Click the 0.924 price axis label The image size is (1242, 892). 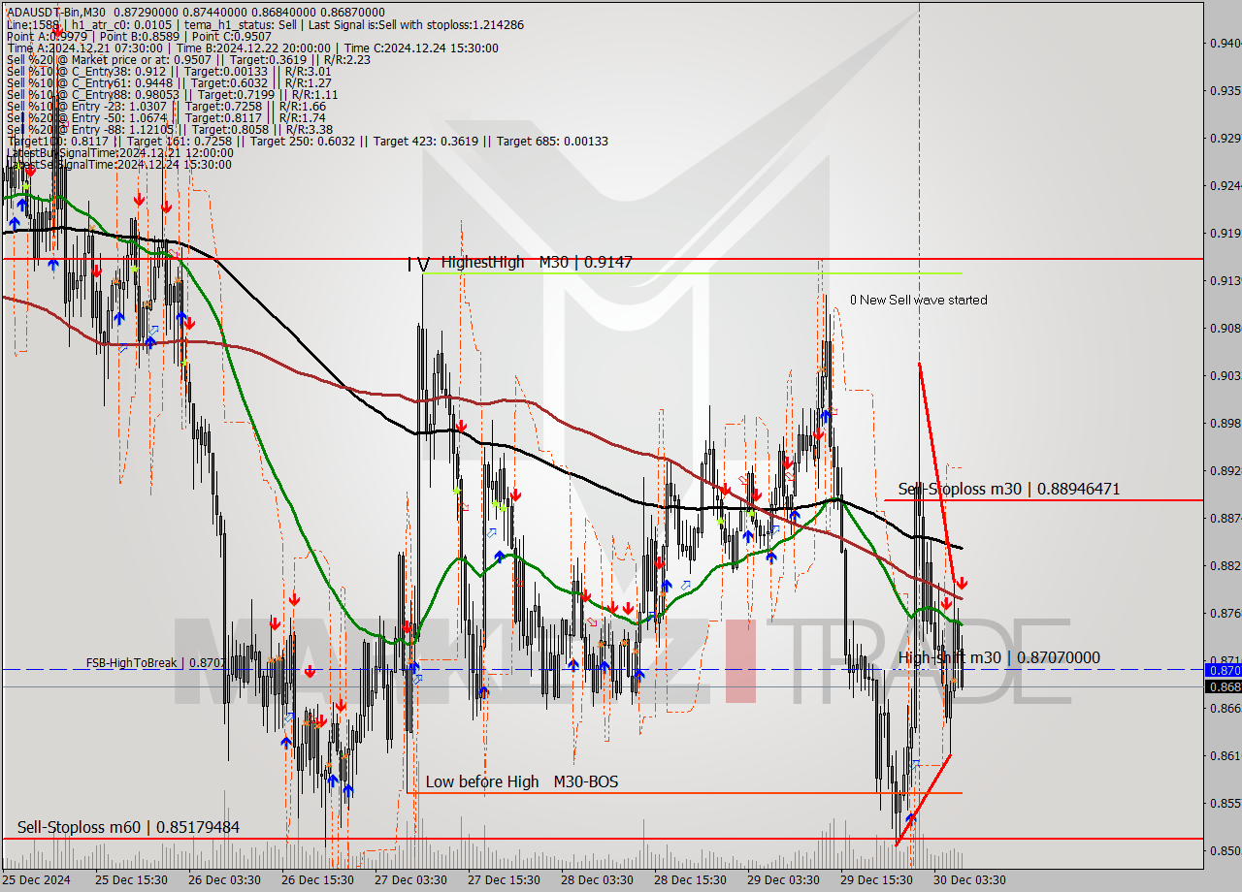pos(1225,185)
